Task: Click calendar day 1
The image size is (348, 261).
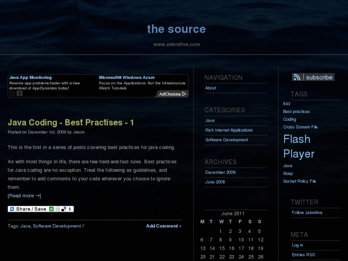Action: click(x=220, y=231)
